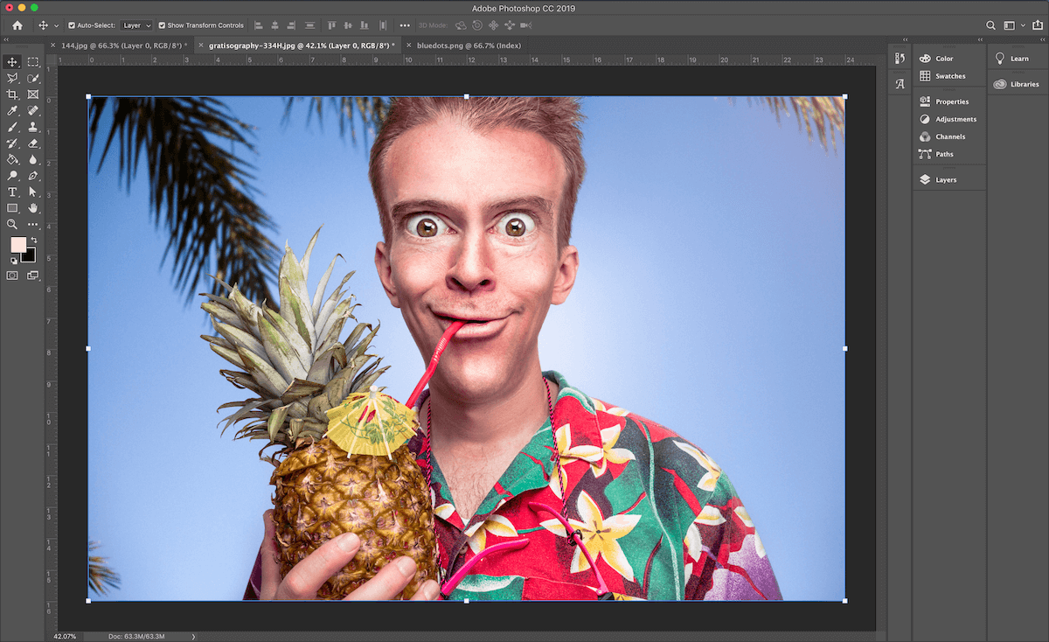
Task: Select the Crop tool
Action: [x=13, y=94]
